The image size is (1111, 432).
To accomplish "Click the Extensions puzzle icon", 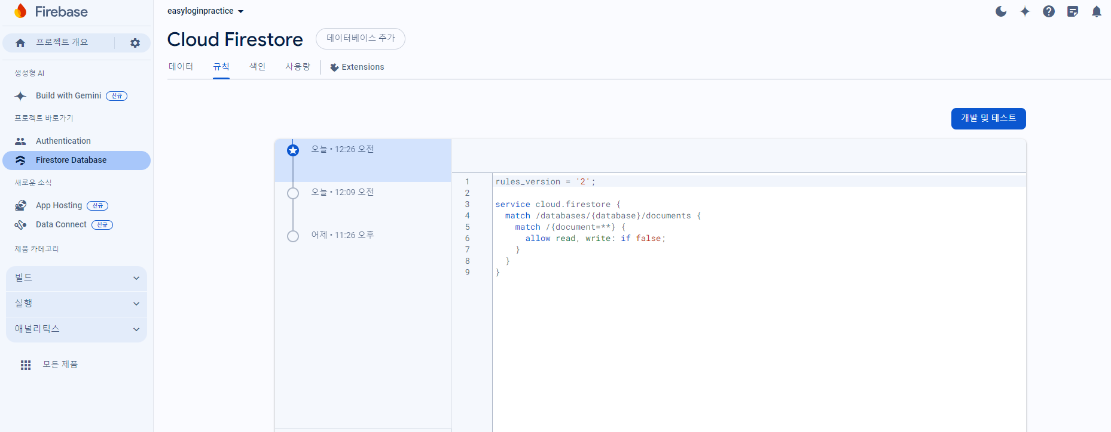I will (334, 67).
